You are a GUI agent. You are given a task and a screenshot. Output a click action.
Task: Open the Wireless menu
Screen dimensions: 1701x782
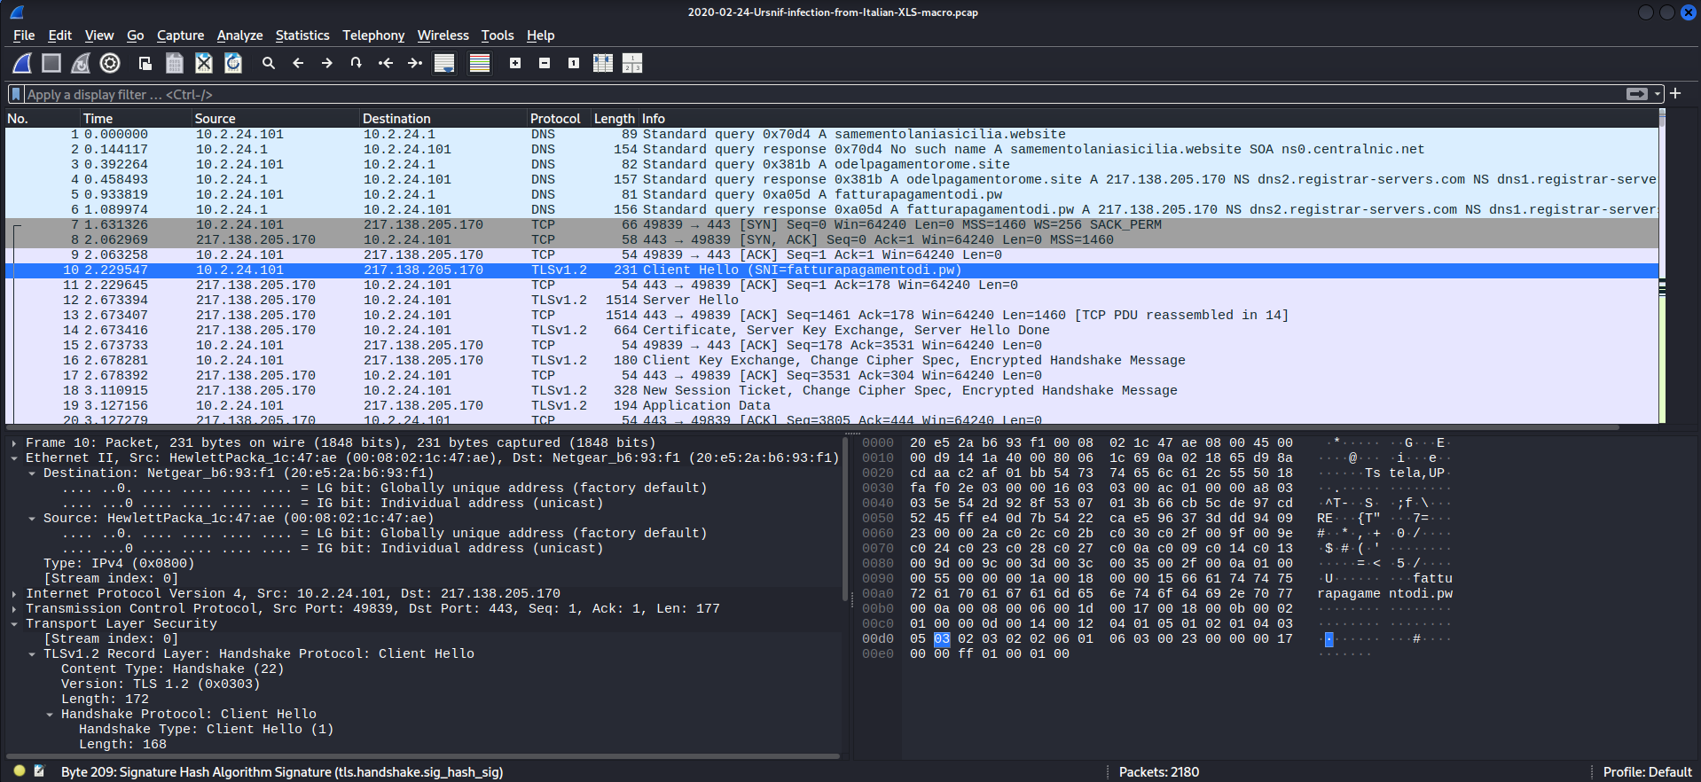[x=443, y=35]
